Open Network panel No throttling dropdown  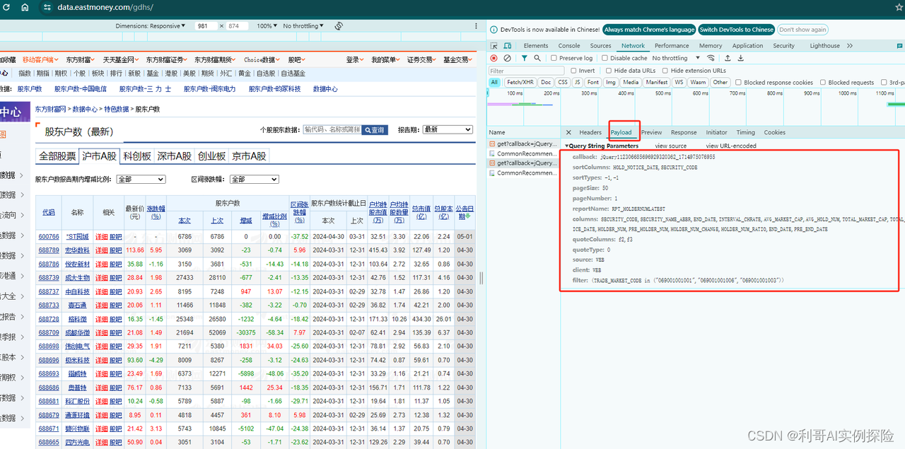676,58
